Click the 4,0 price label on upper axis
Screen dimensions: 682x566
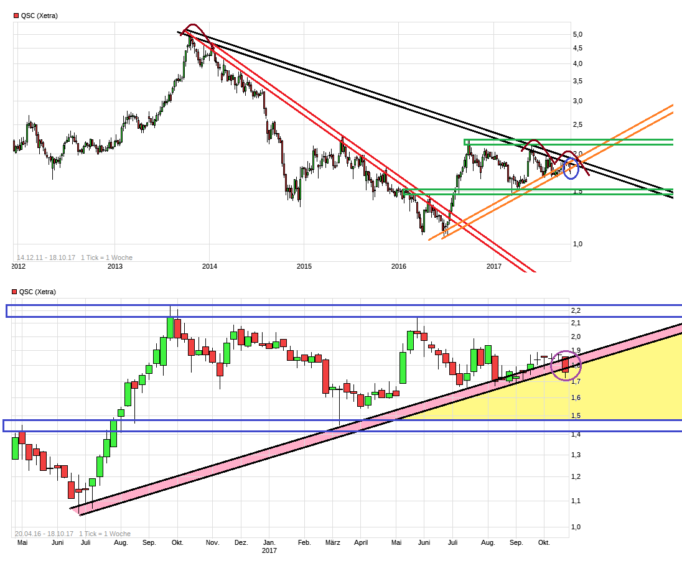click(577, 63)
